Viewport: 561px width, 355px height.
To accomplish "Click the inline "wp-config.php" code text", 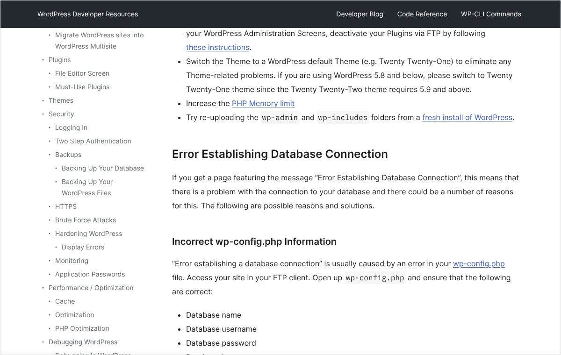I will pyautogui.click(x=375, y=277).
